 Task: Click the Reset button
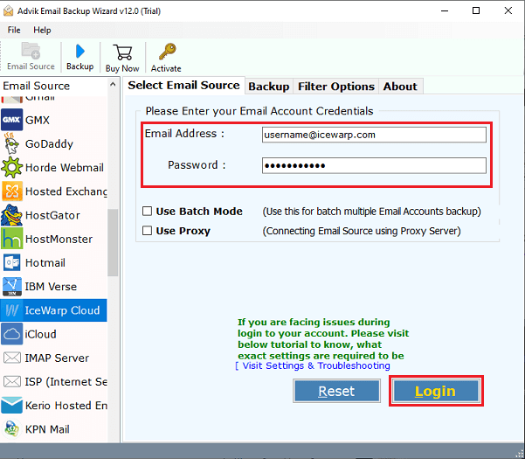(x=336, y=391)
